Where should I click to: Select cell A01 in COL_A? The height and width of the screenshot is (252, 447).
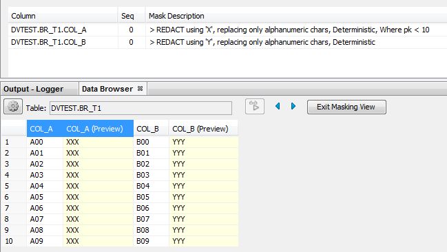[x=45, y=153]
